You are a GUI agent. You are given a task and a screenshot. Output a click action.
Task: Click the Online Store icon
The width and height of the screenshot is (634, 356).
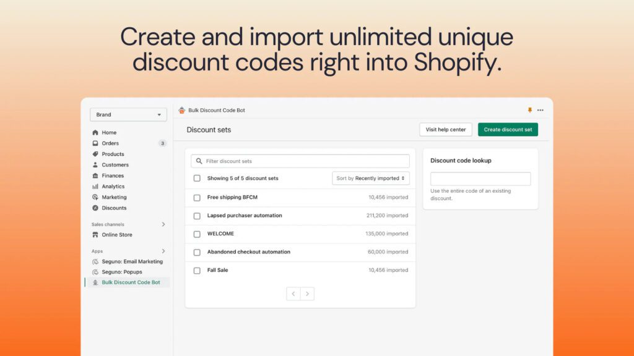(95, 235)
